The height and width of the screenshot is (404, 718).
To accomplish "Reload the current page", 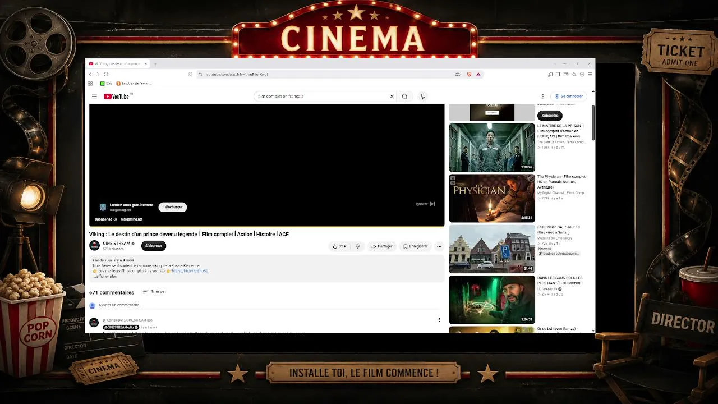I will 106,74.
